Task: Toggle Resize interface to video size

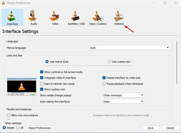Action: click(x=104, y=78)
